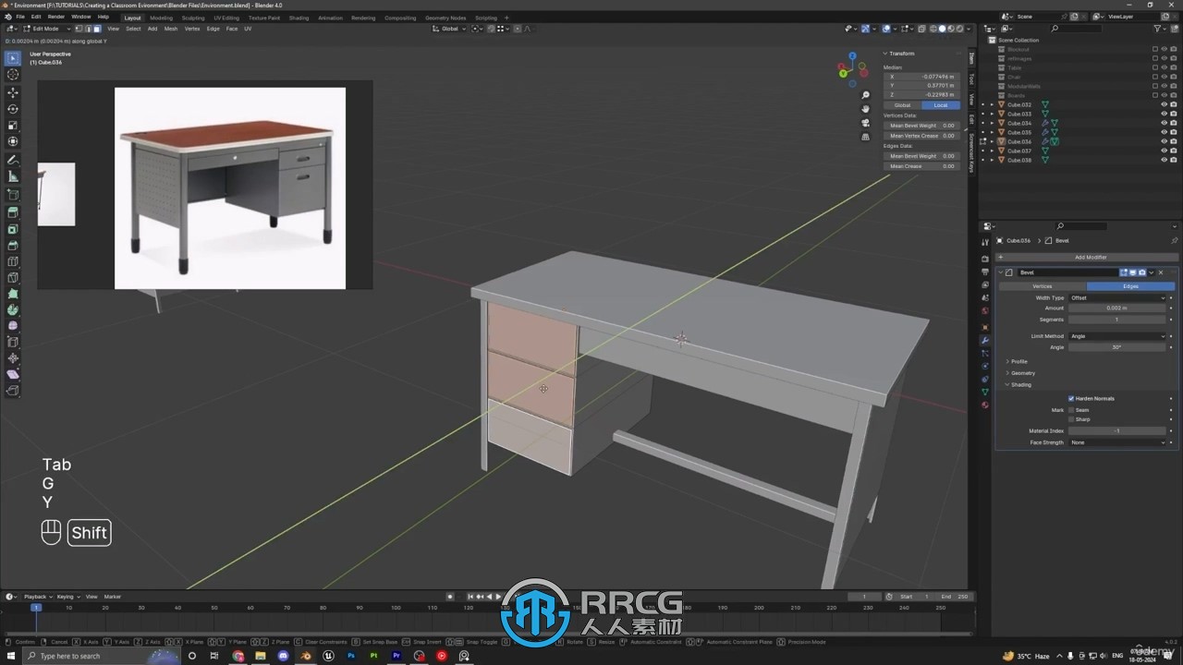Open Width Type dropdown
Image resolution: width=1183 pixels, height=665 pixels.
click(x=1117, y=297)
